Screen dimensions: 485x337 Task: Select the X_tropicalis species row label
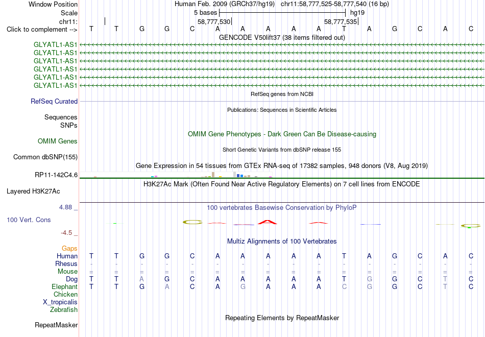(x=60, y=302)
